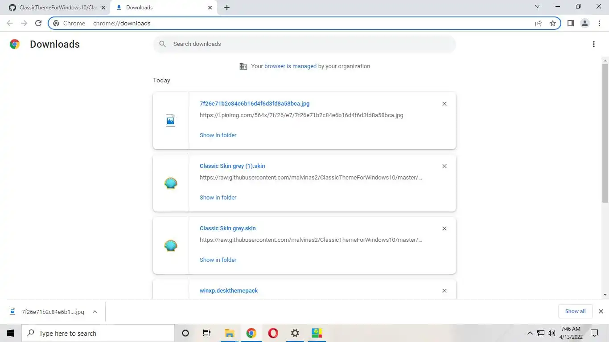This screenshot has height=342, width=609.
Task: Click the taskbar 'Type here to search' box
Action: tap(98, 333)
